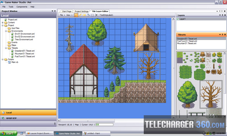
Task: Toggle the Layer1 visibility checkbox
Action: [x=178, y=19]
